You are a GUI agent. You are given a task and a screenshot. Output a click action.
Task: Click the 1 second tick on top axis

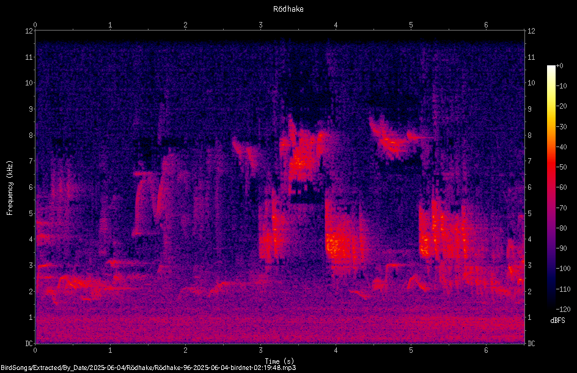(x=110, y=25)
